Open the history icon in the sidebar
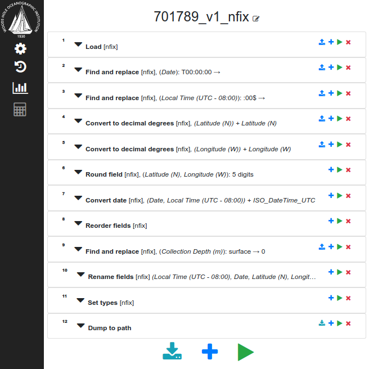 pos(20,67)
